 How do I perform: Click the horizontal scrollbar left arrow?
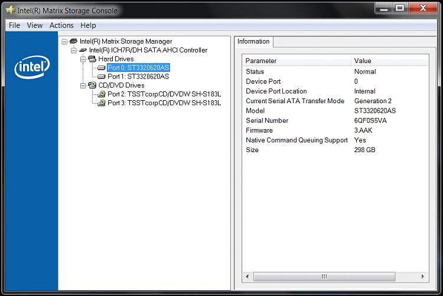pyautogui.click(x=247, y=277)
